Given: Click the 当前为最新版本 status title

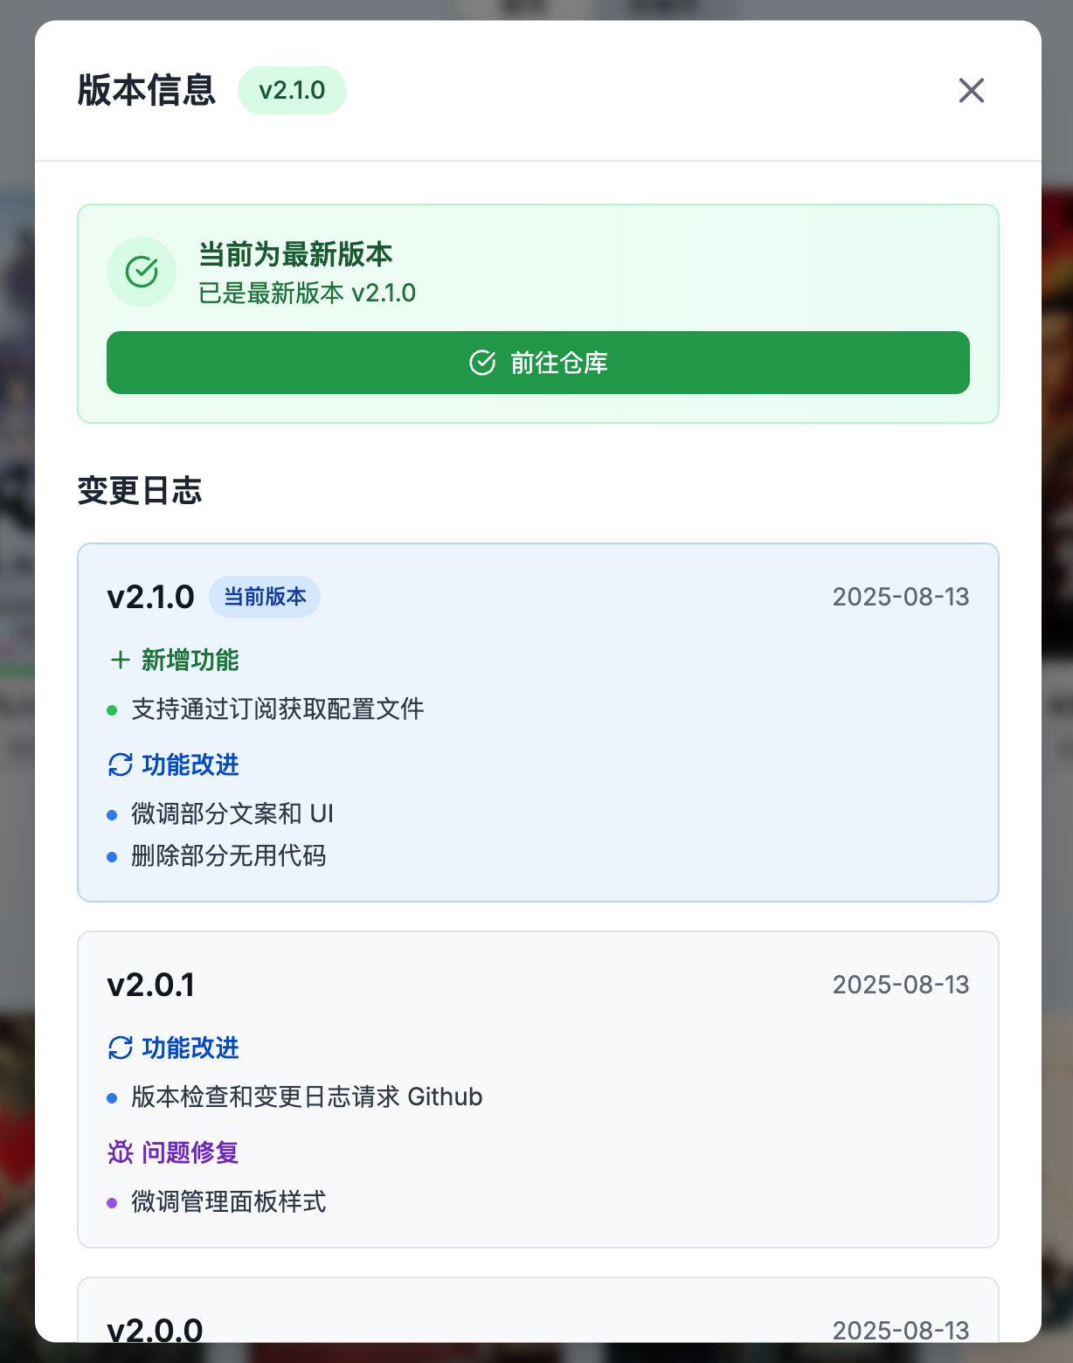Looking at the screenshot, I should [295, 254].
